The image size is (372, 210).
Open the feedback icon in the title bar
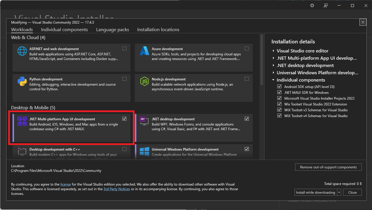(x=326, y=6)
